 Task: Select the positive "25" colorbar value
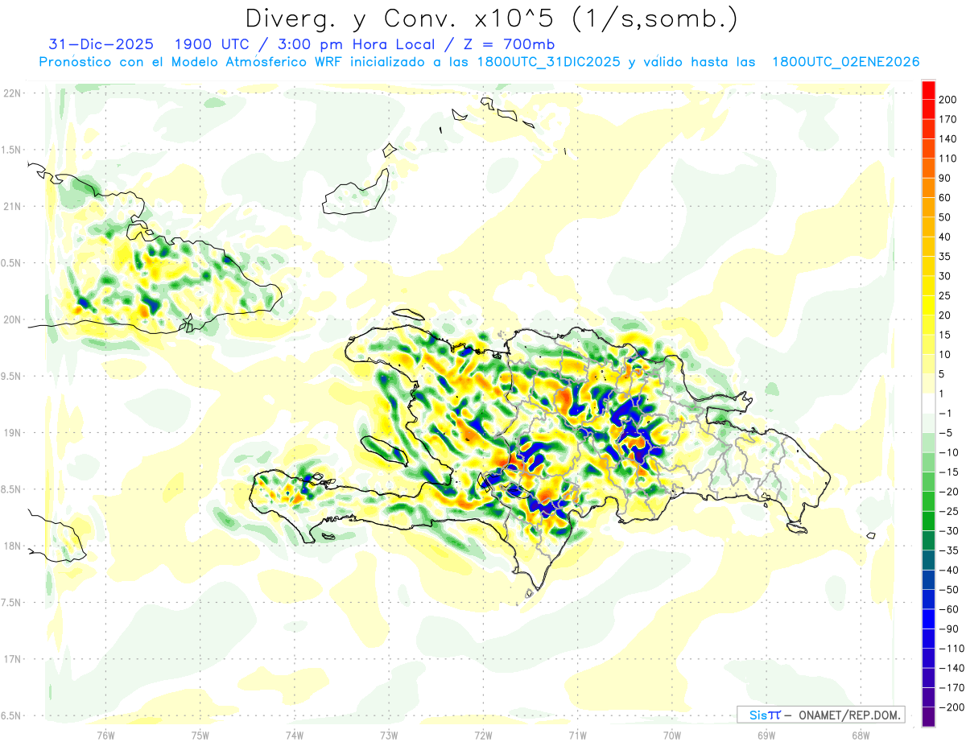(x=945, y=295)
